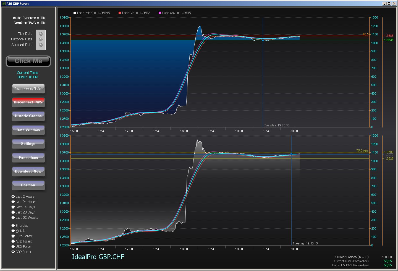Click the RIS GBP Forex title bar icon
398x271 pixels.
click(x=4, y=4)
